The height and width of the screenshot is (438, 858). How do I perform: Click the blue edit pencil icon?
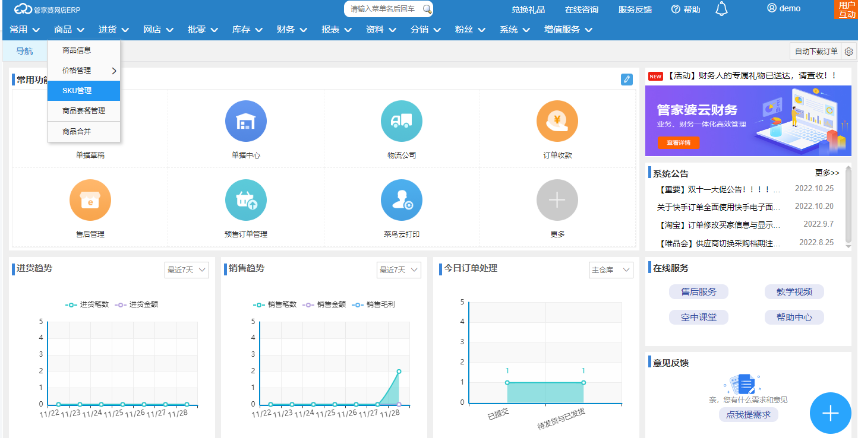(626, 80)
